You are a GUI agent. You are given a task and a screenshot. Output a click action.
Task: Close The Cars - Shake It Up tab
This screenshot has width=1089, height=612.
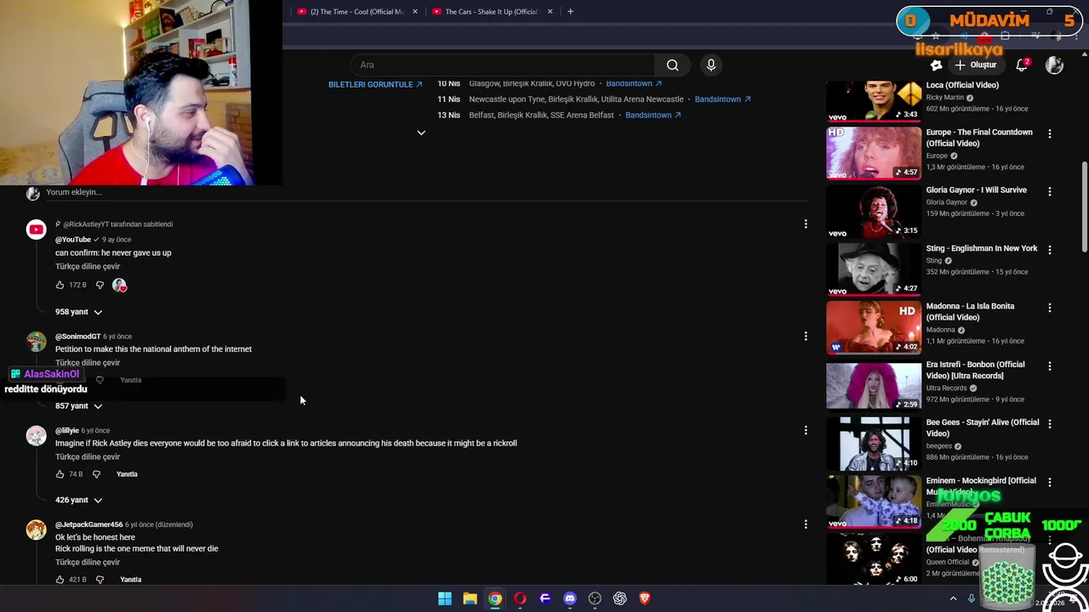click(x=550, y=12)
